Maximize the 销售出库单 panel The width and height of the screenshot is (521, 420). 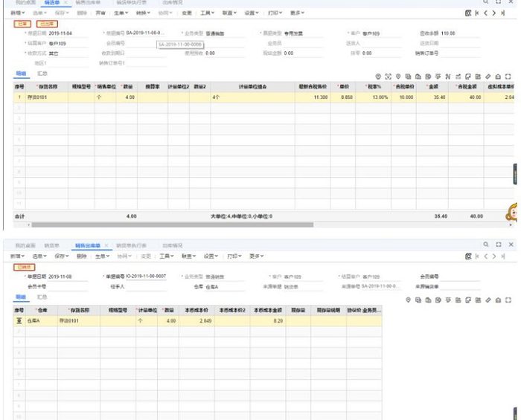(499, 245)
